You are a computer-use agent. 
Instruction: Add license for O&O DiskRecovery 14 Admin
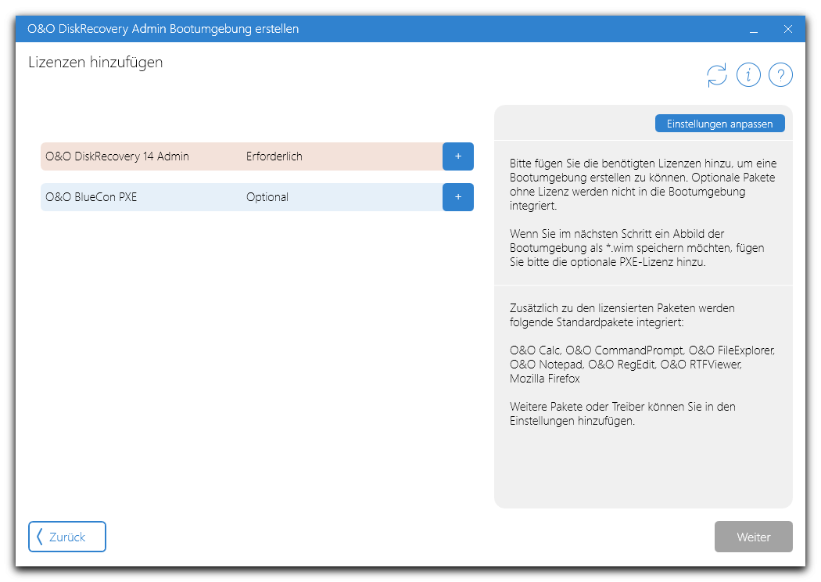pos(458,156)
